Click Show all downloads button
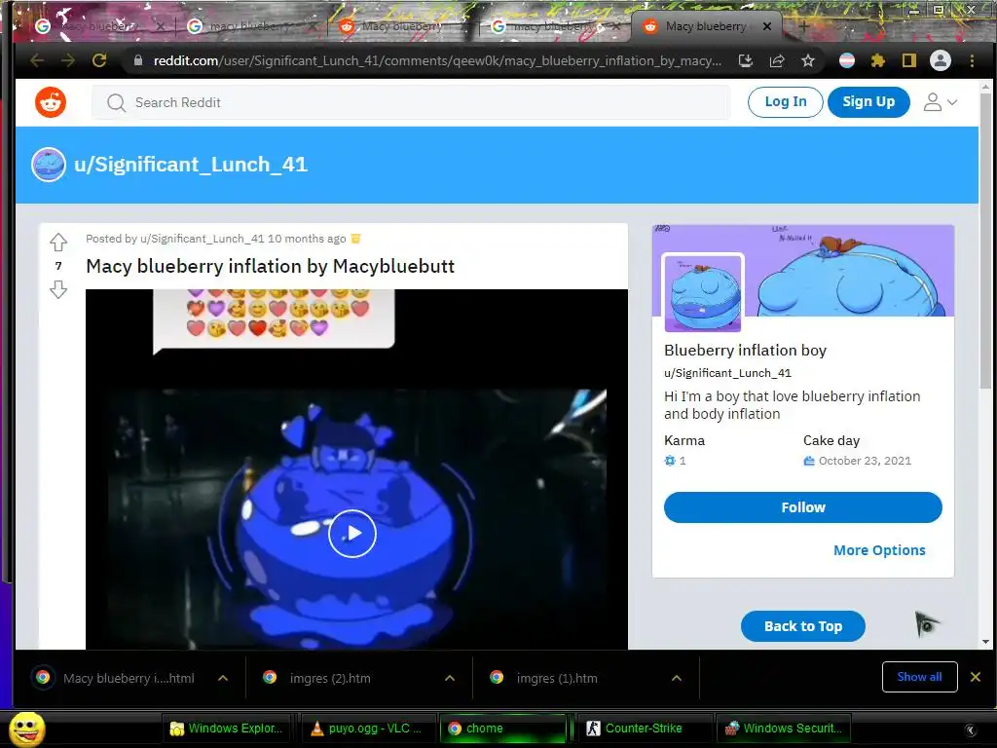997x748 pixels. 919,677
